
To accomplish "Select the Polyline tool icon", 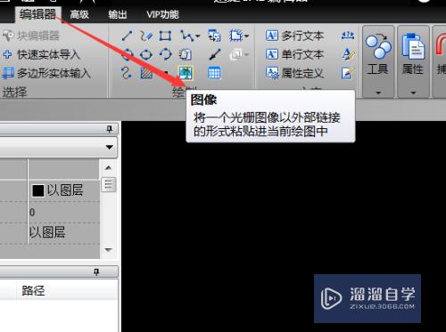I will pyautogui.click(x=186, y=36).
